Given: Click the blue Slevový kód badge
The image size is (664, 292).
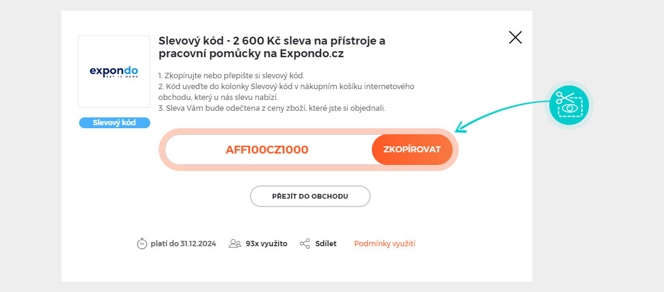Looking at the screenshot, I should (x=114, y=123).
